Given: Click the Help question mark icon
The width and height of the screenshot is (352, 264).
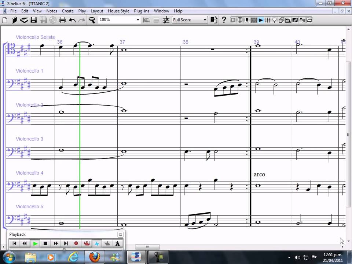Looking at the screenshot, I should pos(224,20).
